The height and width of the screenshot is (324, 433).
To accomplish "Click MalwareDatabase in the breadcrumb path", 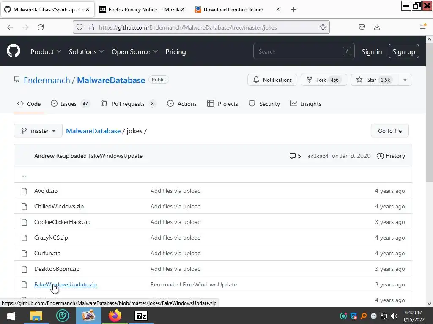I will pyautogui.click(x=93, y=131).
